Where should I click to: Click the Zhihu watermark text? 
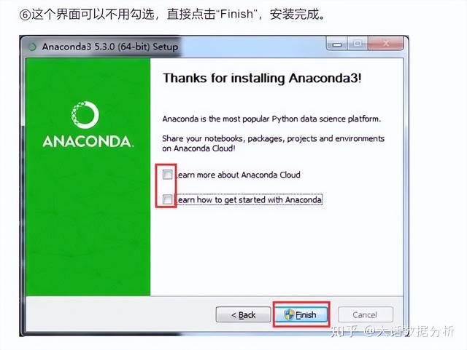coord(393,331)
